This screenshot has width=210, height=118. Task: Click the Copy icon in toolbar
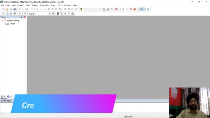[x=23, y=9]
